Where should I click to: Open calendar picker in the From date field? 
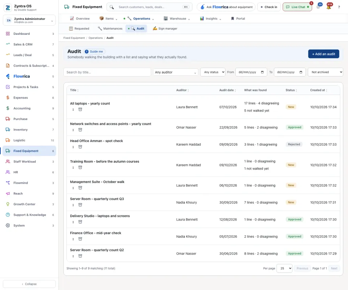[x=262, y=72]
